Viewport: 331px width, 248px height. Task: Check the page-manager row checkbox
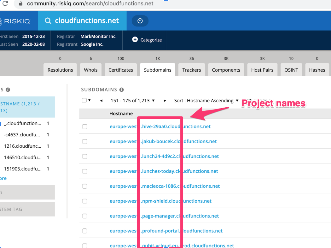pos(85,216)
